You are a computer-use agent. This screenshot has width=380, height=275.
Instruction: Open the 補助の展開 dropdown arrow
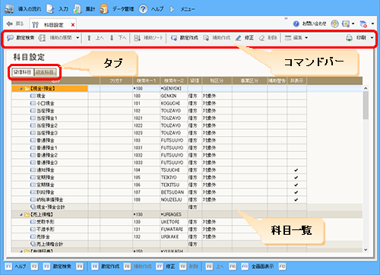[78, 38]
